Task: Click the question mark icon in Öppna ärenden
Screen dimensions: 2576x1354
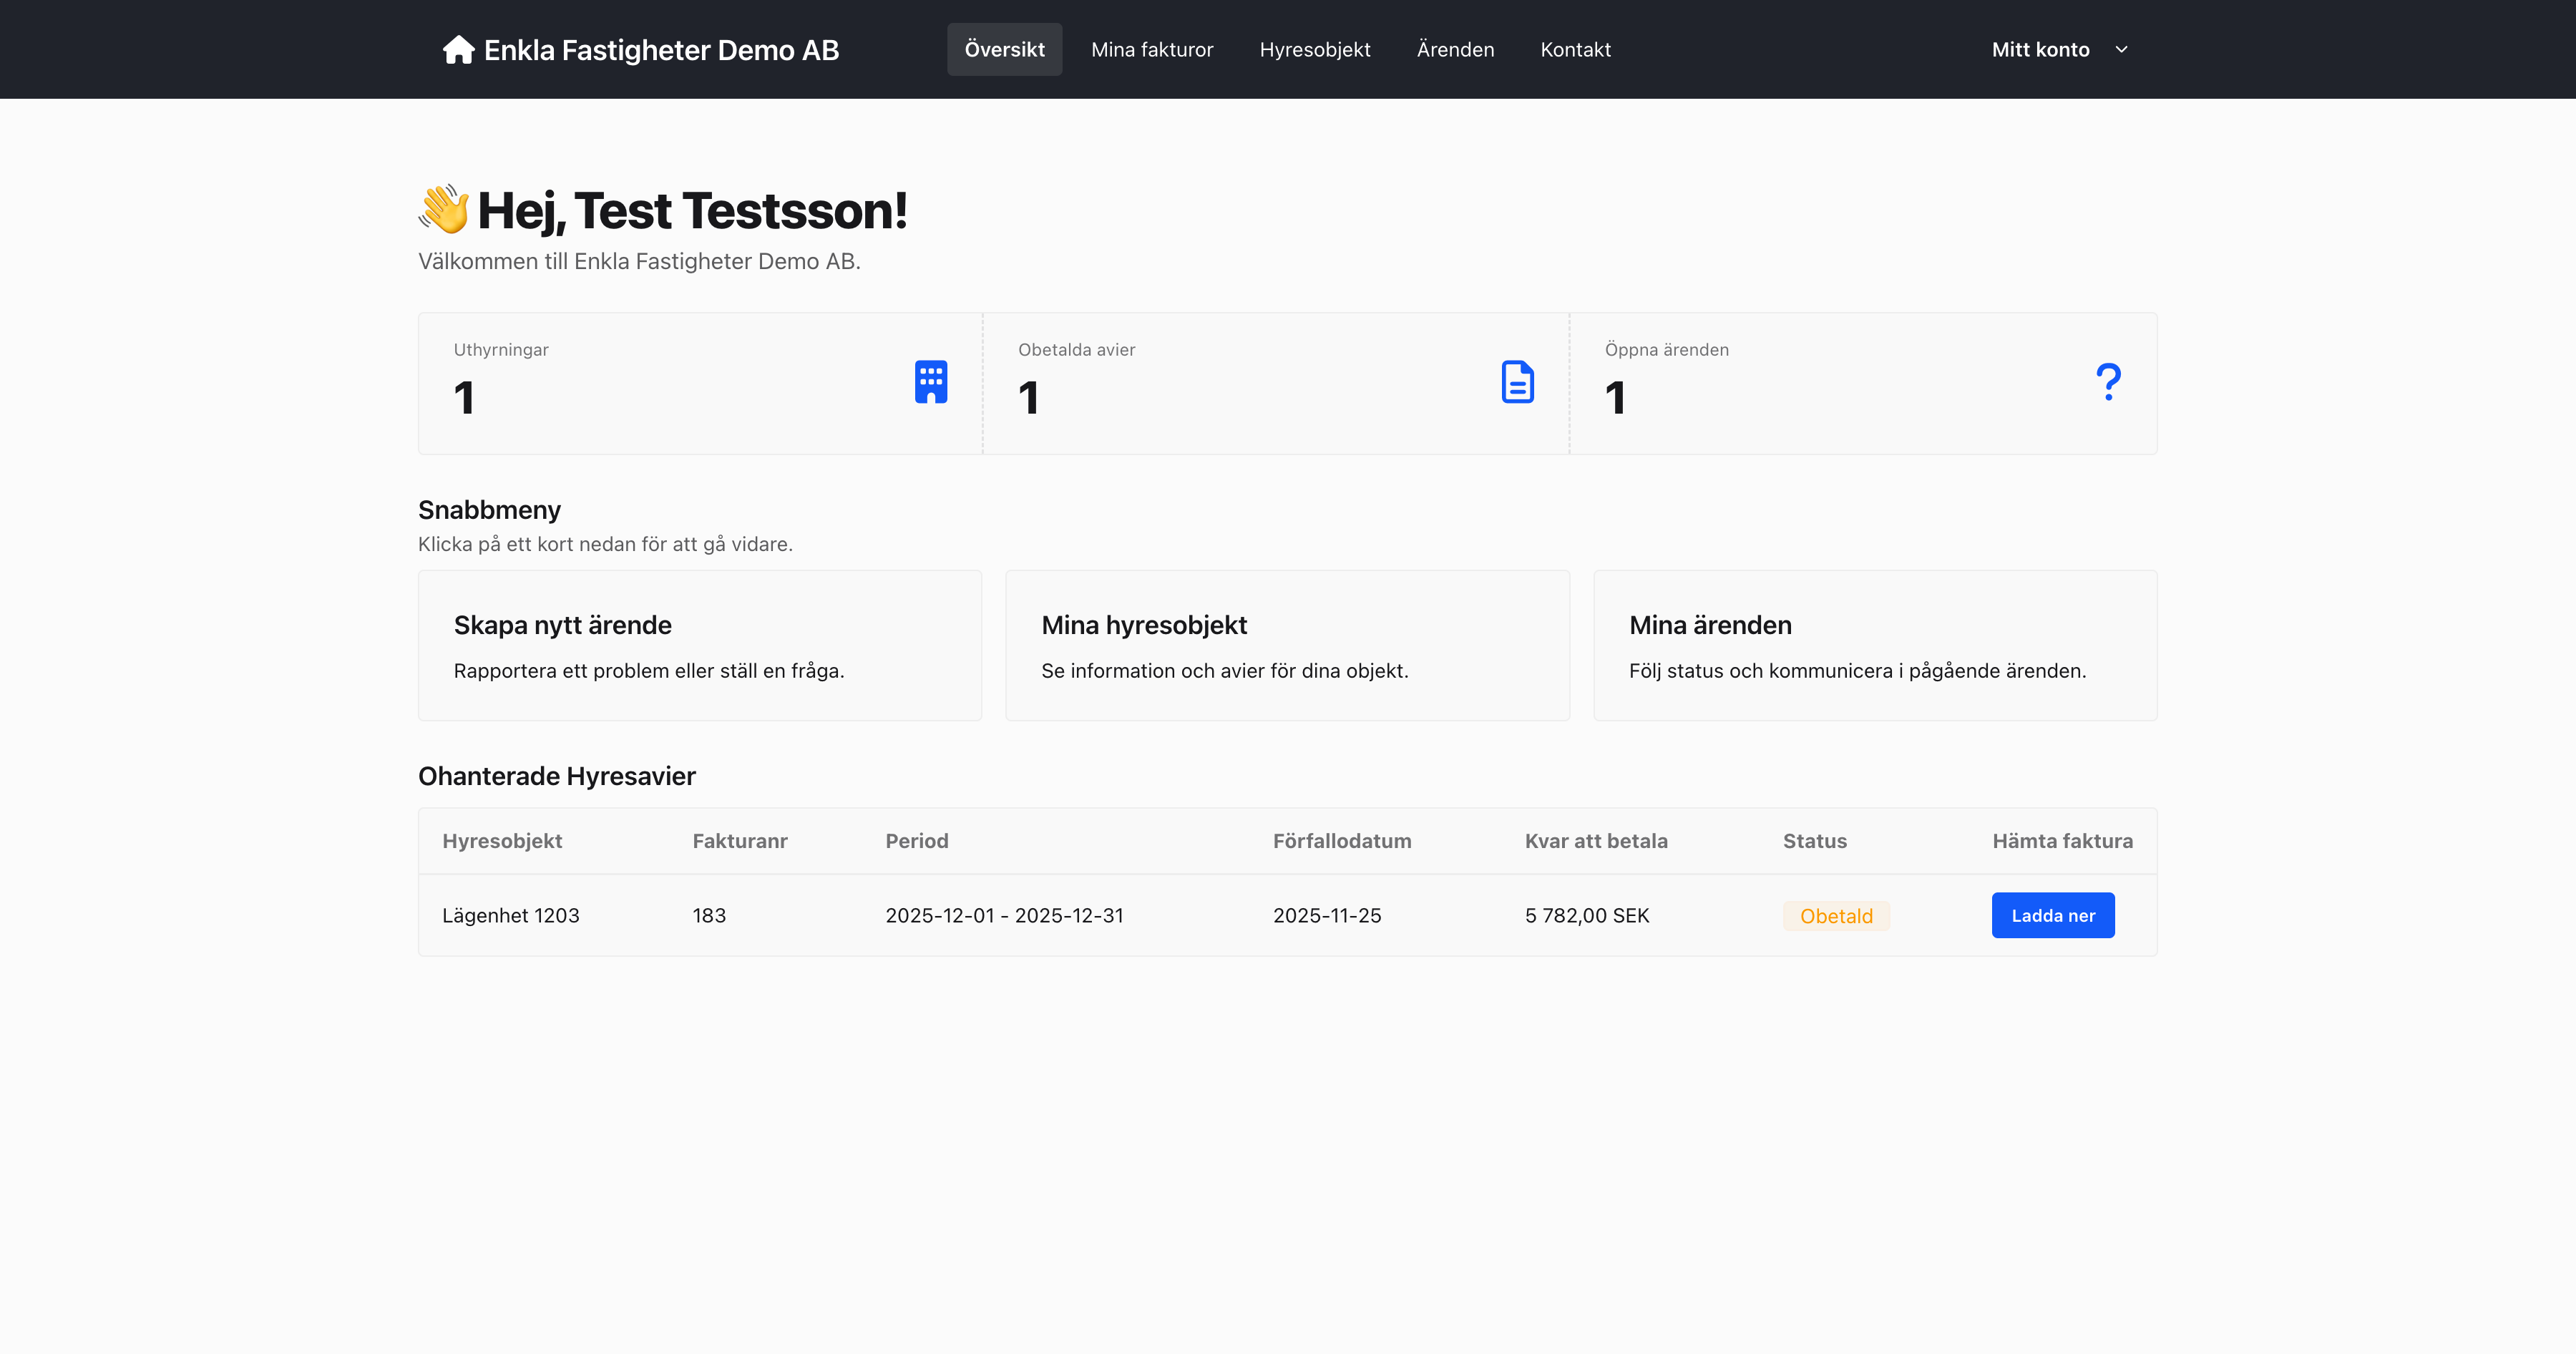Action: coord(2108,382)
